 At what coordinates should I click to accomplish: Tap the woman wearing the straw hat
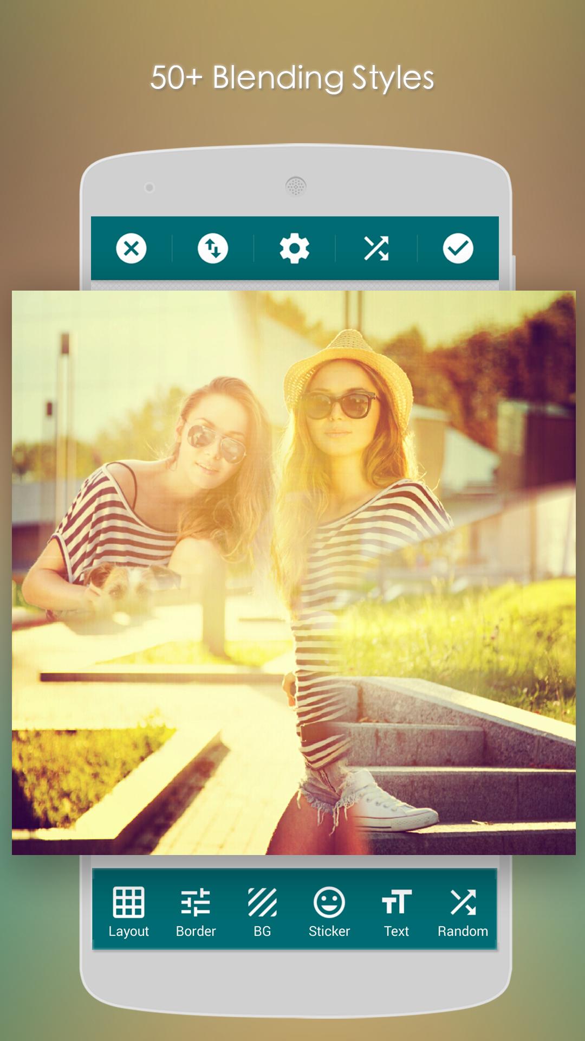347,488
